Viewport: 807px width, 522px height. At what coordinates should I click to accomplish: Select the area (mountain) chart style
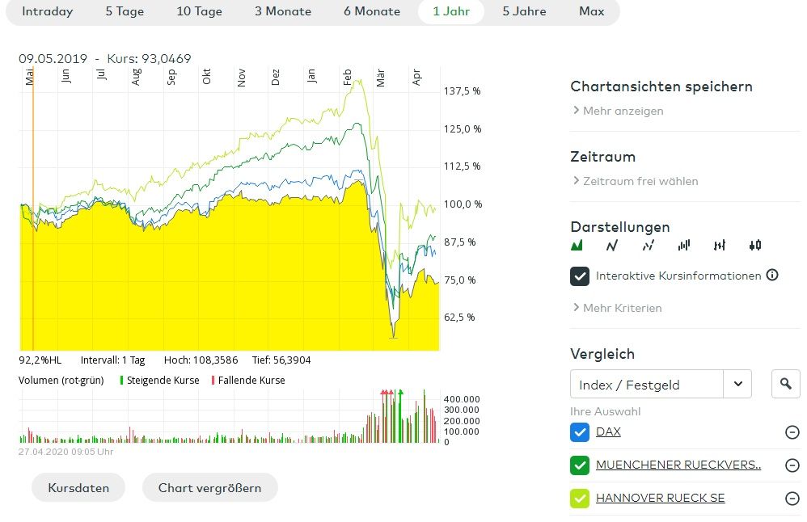click(x=577, y=246)
